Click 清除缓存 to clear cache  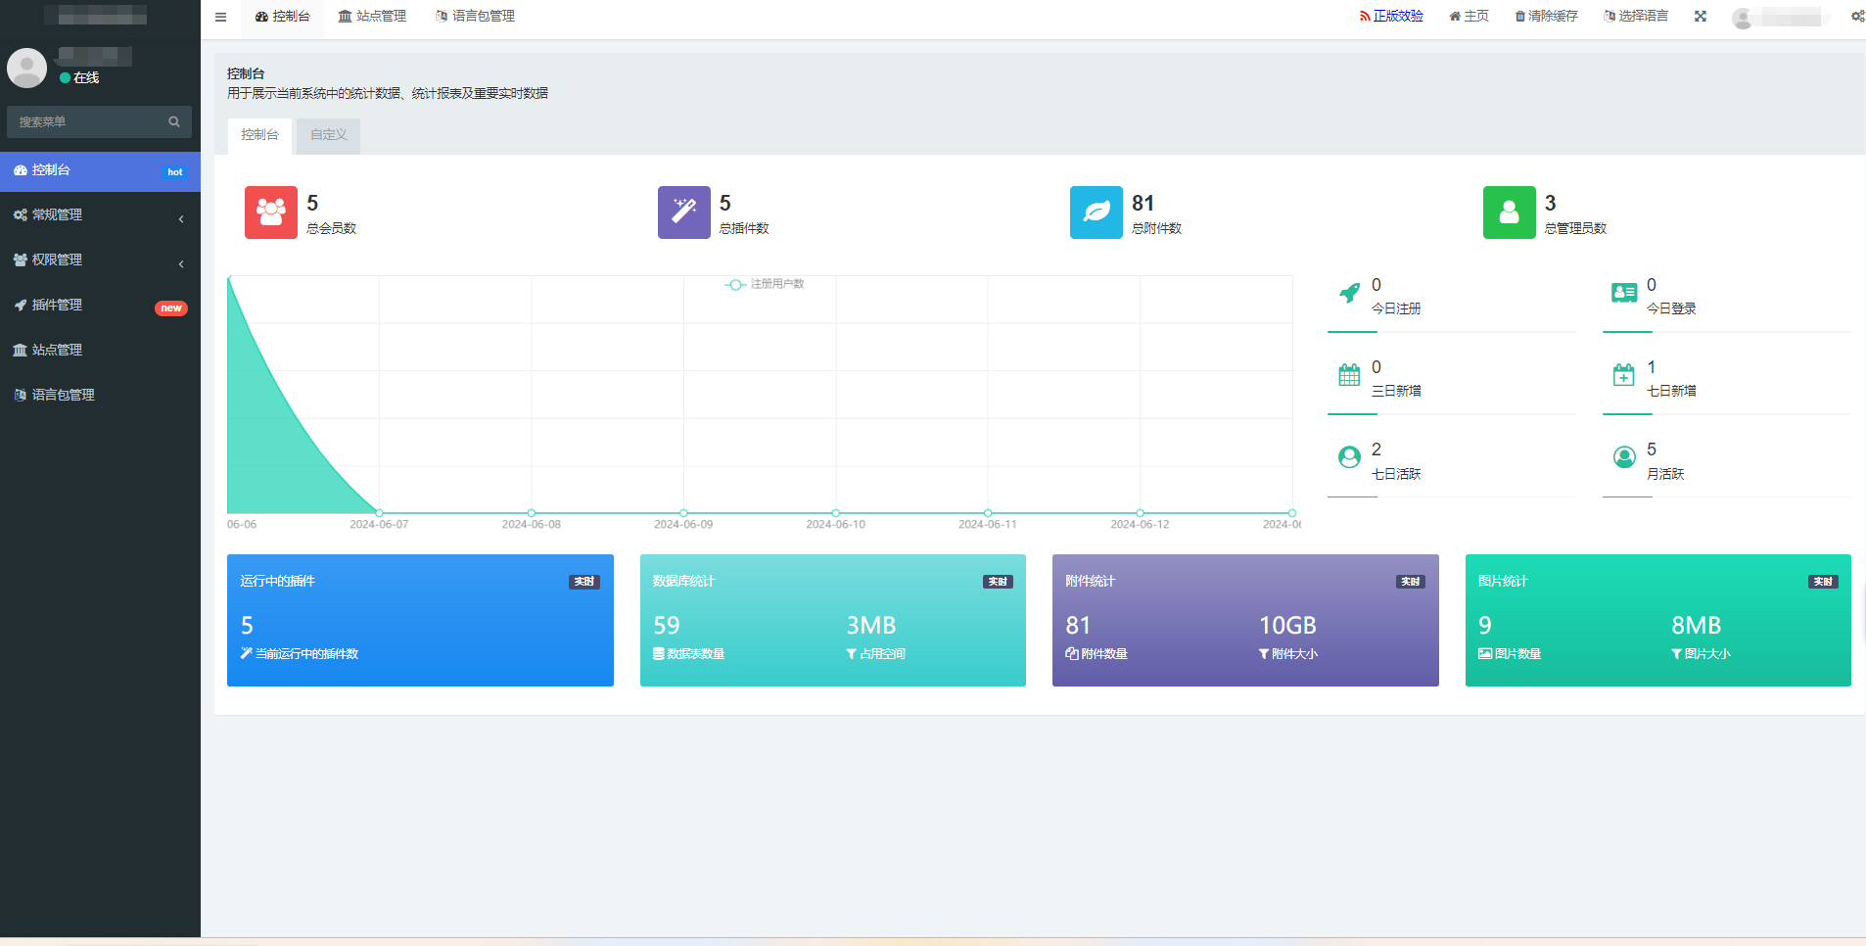point(1547,17)
